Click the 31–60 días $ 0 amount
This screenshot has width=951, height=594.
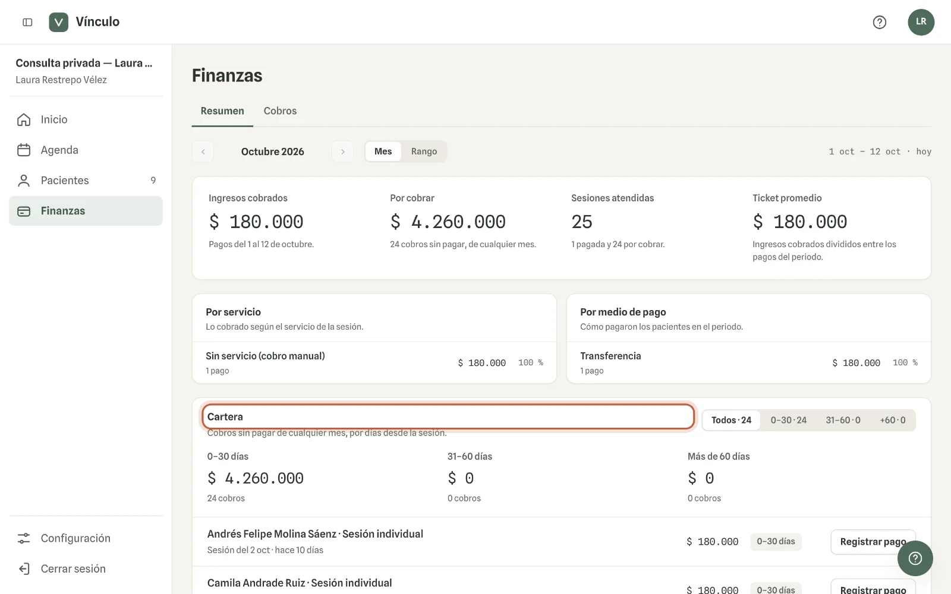click(x=461, y=478)
